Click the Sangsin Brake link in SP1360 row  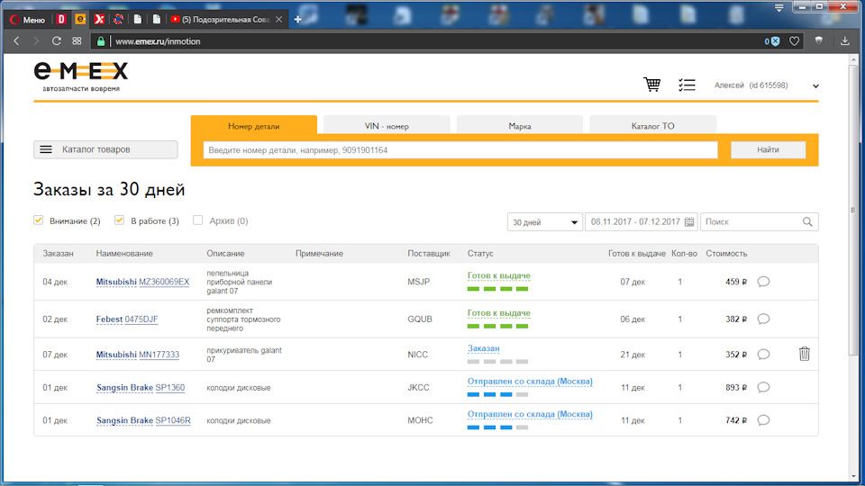click(124, 387)
